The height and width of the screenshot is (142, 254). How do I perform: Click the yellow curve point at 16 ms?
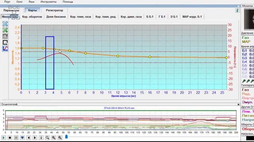[150, 57]
